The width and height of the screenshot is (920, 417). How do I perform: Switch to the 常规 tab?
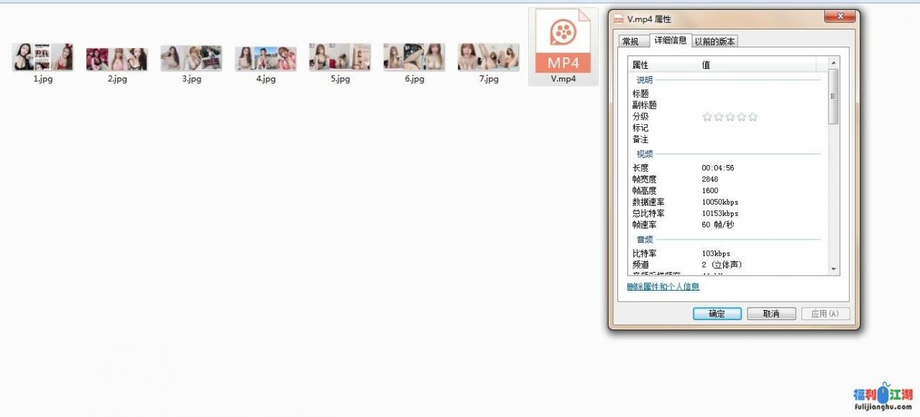click(632, 41)
